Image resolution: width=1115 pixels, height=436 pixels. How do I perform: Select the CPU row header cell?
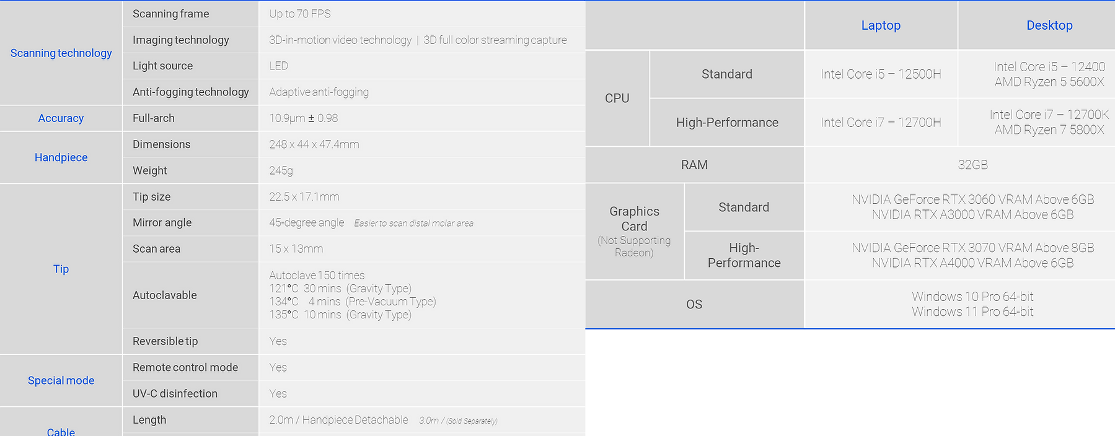617,98
